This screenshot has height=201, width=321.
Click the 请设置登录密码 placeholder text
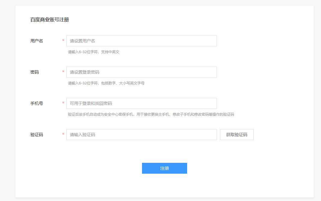(84, 72)
